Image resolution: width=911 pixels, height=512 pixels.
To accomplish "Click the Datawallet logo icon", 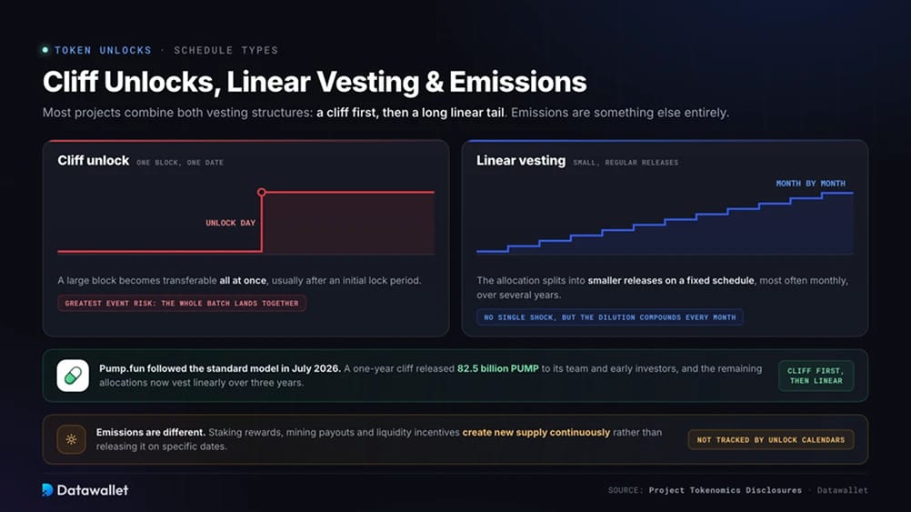I will pyautogui.click(x=47, y=490).
